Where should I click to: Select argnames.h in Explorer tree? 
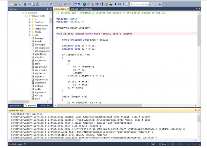pyautogui.click(x=40, y=92)
